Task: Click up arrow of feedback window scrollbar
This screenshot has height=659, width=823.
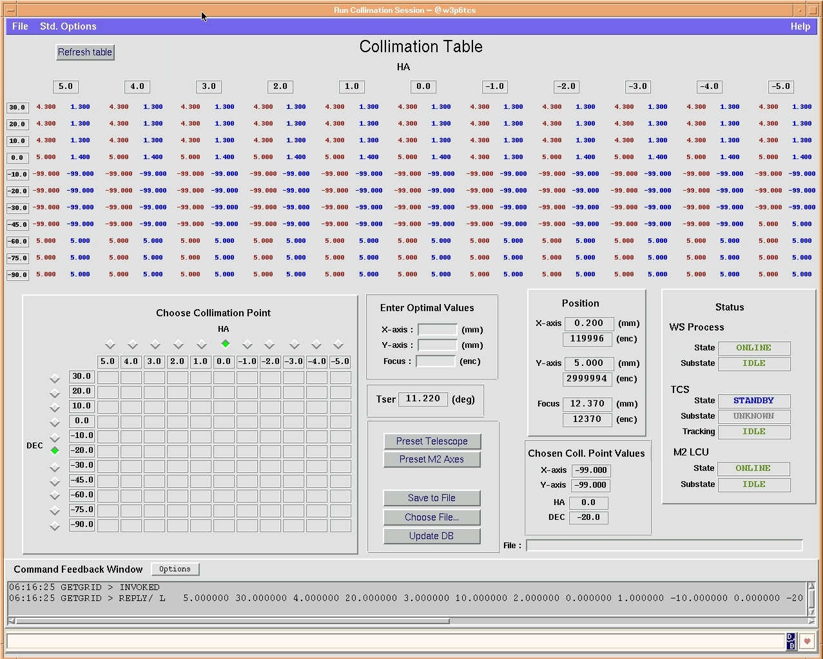Action: click(x=811, y=586)
